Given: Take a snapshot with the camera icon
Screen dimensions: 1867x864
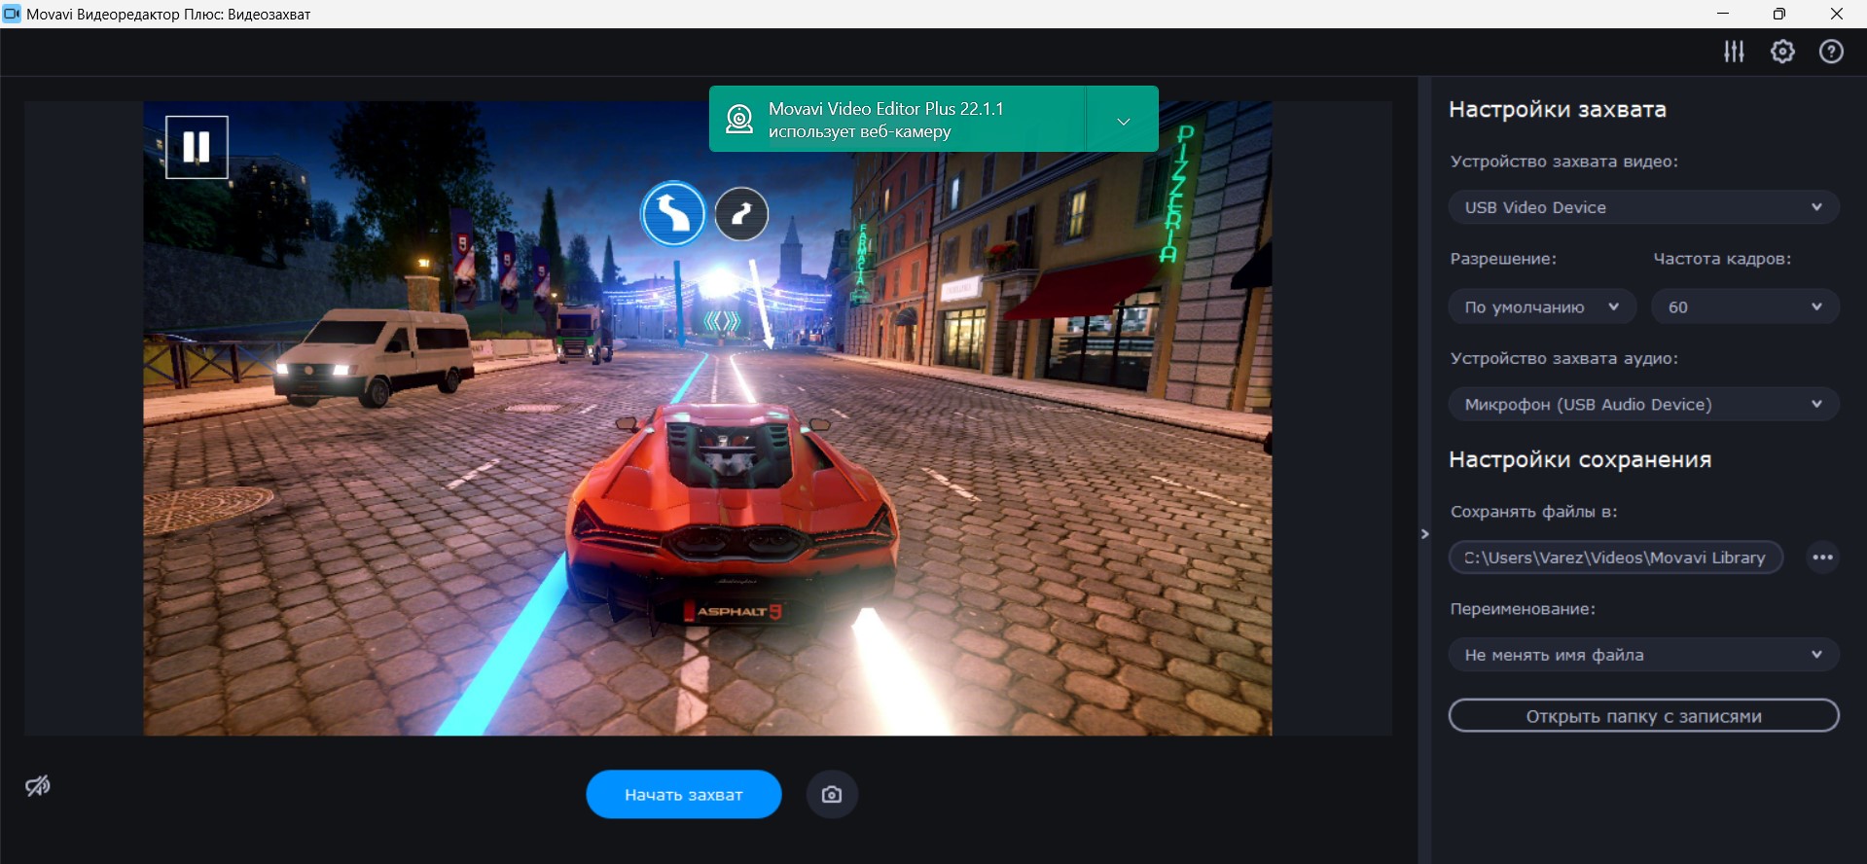Looking at the screenshot, I should [832, 794].
